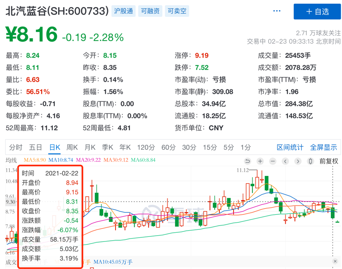Click the crosshair toggle icon beside 前复权
The width and height of the screenshot is (342, 269).
[310, 161]
